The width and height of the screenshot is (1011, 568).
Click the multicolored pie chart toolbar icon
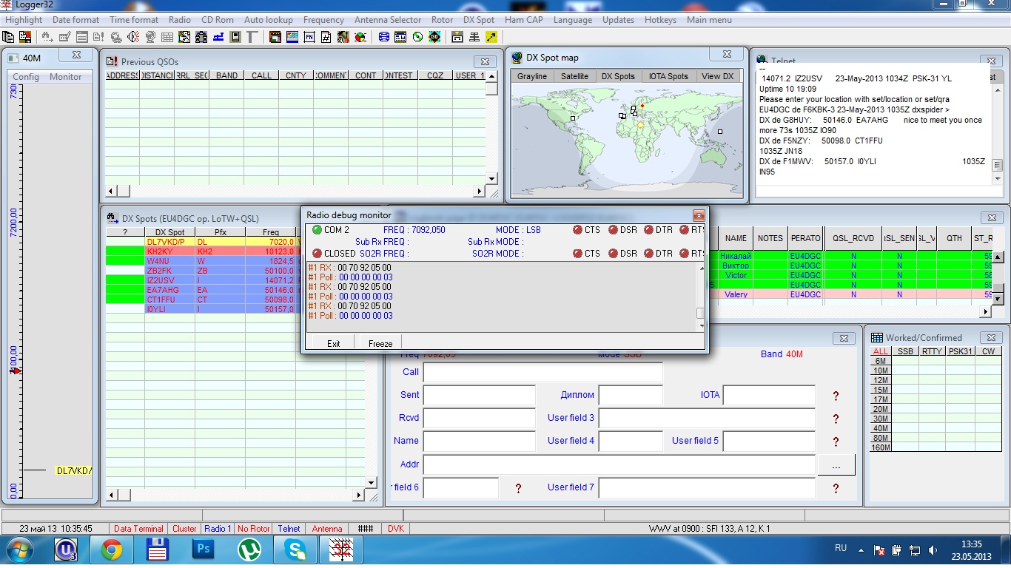point(360,37)
